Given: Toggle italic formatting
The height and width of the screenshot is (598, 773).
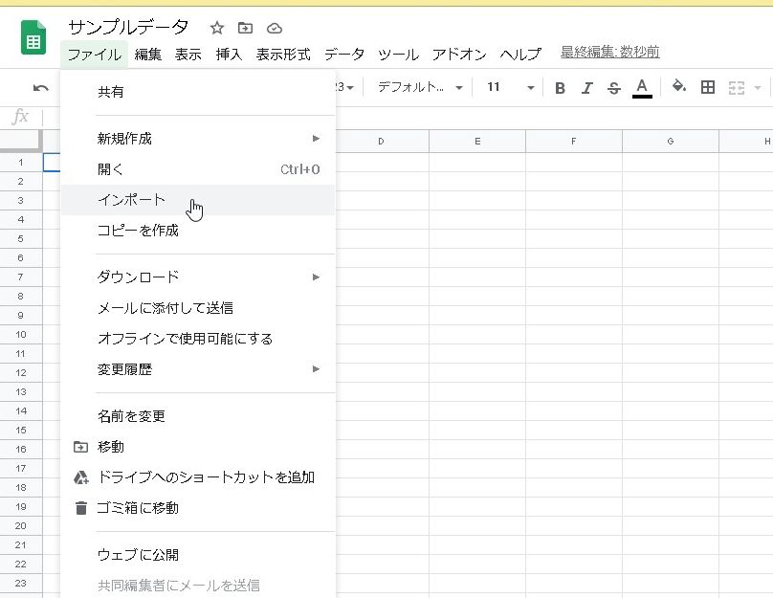Looking at the screenshot, I should tap(587, 88).
